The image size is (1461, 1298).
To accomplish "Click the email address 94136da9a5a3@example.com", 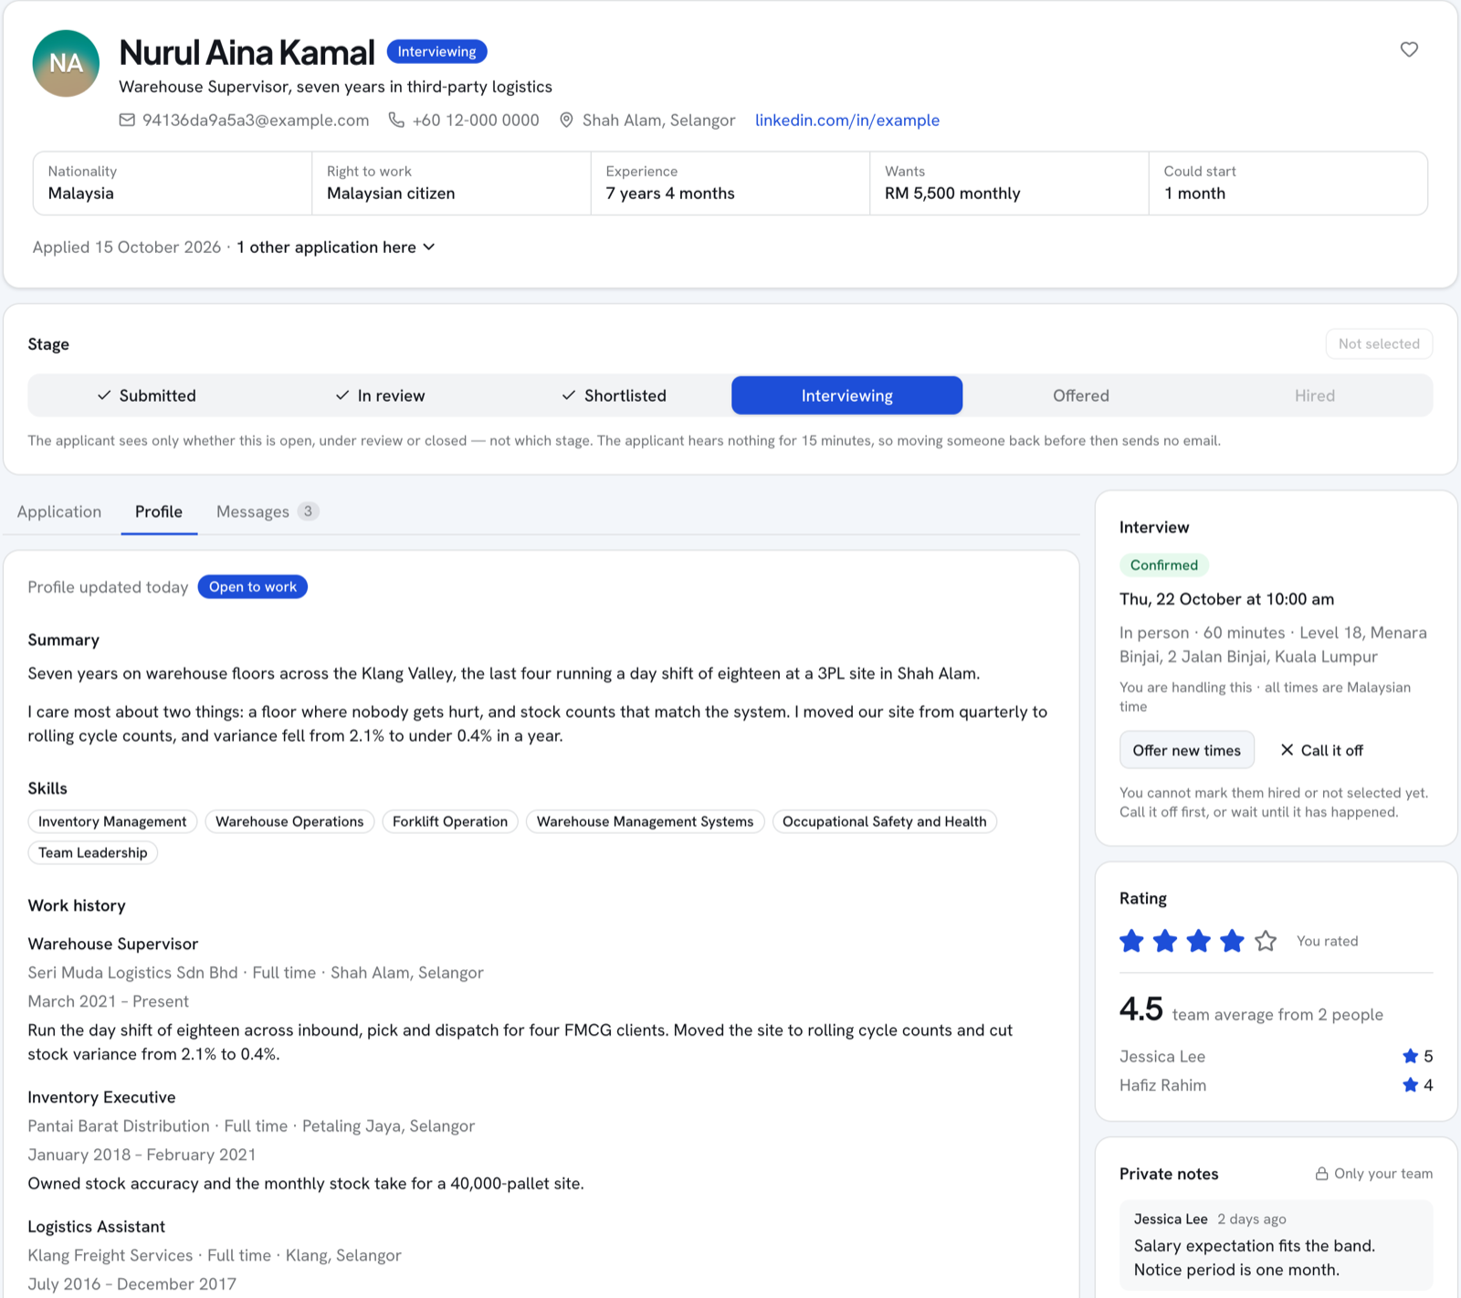I will click(256, 120).
